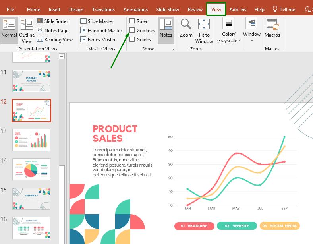This screenshot has width=313, height=244.
Task: Click the MAY axis label
Action: (x=236, y=209)
